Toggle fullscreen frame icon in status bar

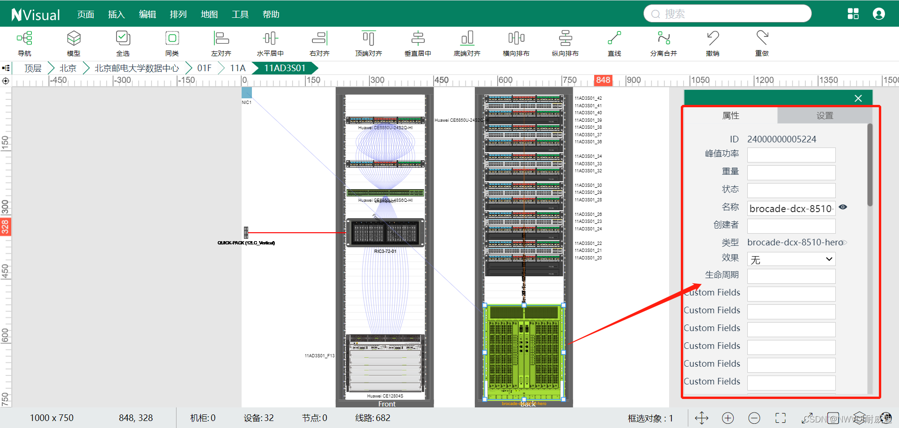point(781,418)
